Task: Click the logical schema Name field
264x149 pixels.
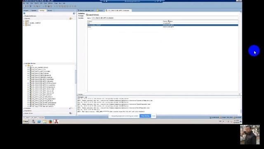Action: 165,18
